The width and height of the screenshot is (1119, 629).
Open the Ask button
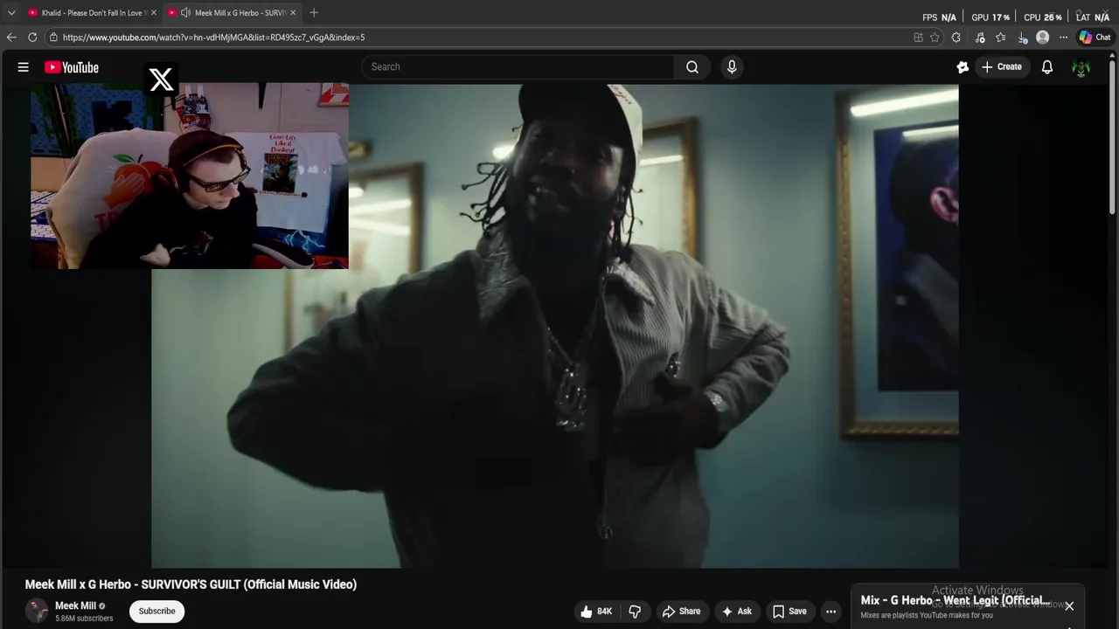[x=737, y=612]
